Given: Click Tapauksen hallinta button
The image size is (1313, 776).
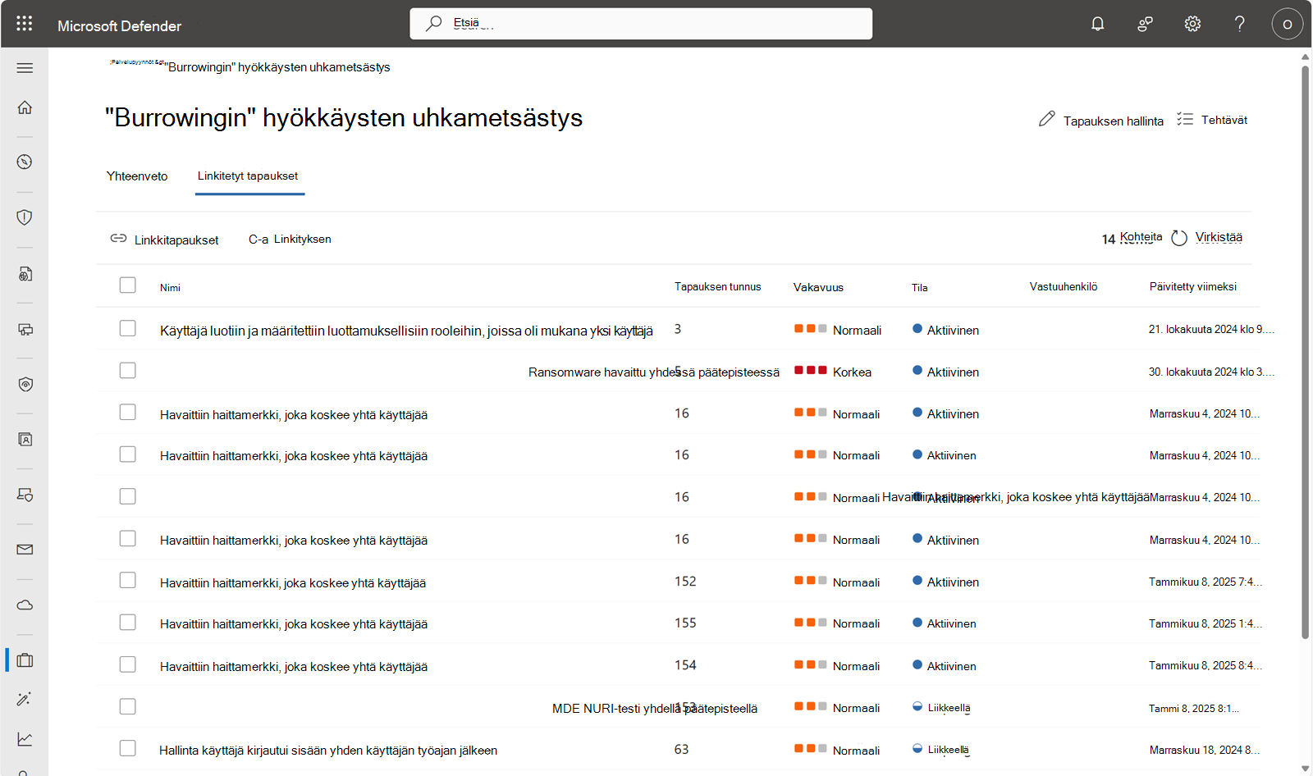Looking at the screenshot, I should click(x=1101, y=120).
